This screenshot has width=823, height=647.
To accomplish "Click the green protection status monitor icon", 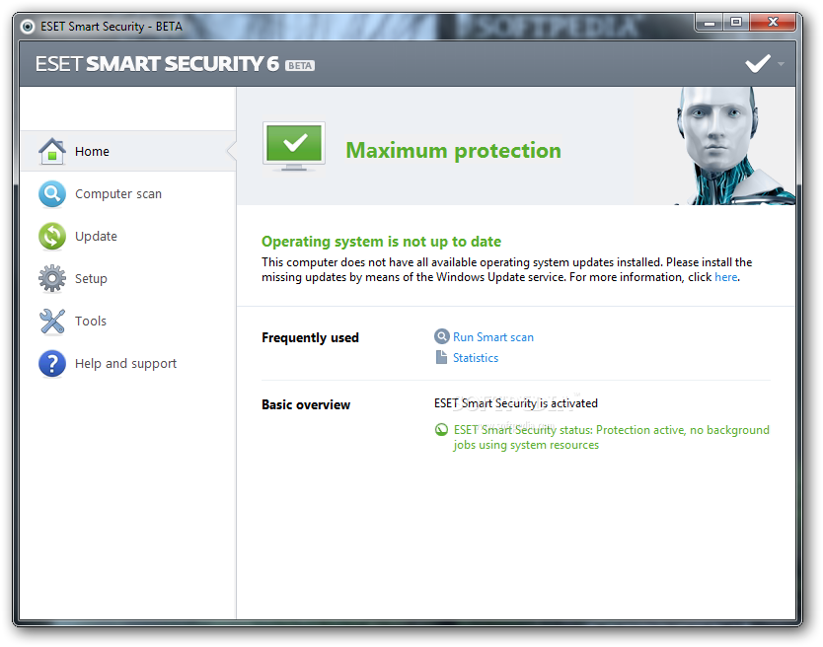I will [x=293, y=146].
